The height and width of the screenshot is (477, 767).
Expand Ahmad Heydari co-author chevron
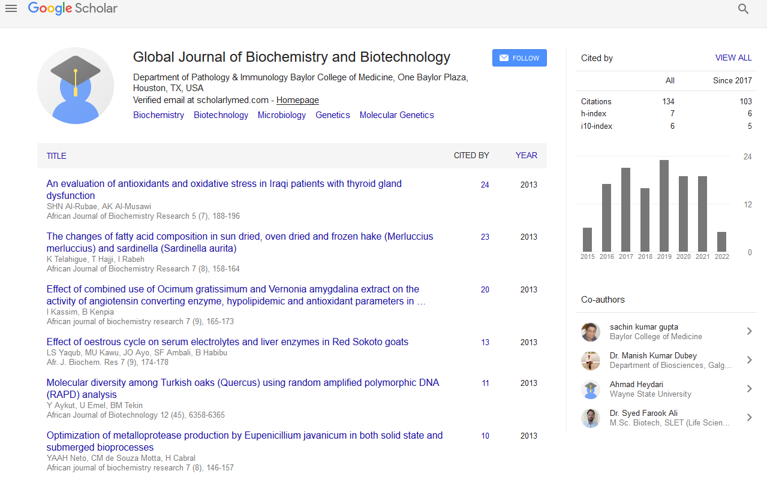pos(749,389)
